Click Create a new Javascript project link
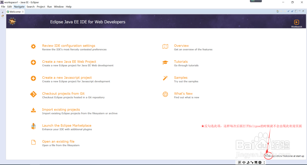This screenshot has width=307, height=165. 67,78
